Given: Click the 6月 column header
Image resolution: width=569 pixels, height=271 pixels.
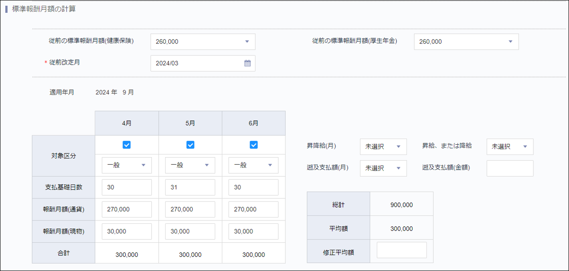Looking at the screenshot, I should click(254, 123).
